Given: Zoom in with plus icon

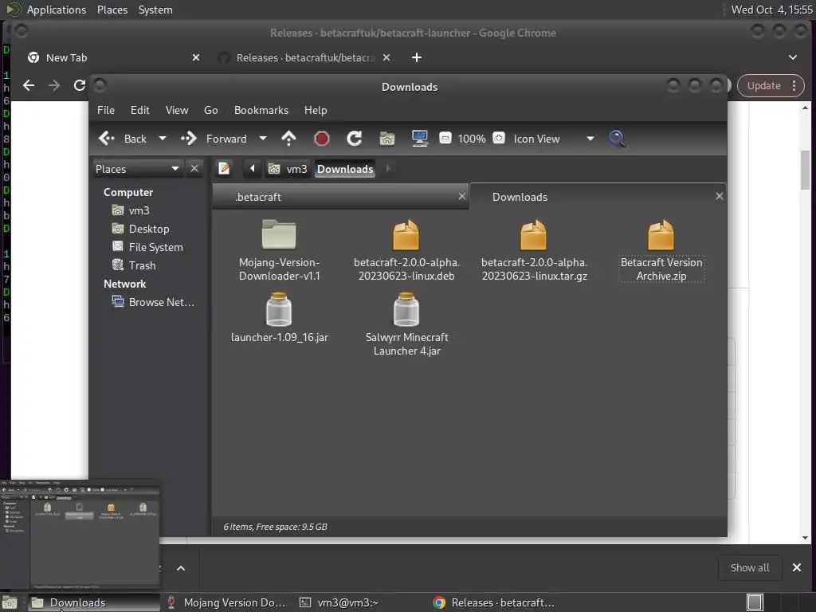Looking at the screenshot, I should pyautogui.click(x=499, y=138).
